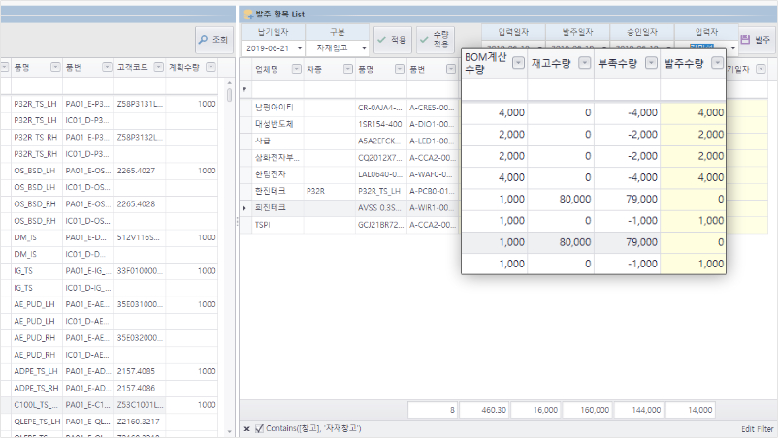Click part name cell 1SR154-400
This screenshot has width=778, height=438.
[x=380, y=124]
